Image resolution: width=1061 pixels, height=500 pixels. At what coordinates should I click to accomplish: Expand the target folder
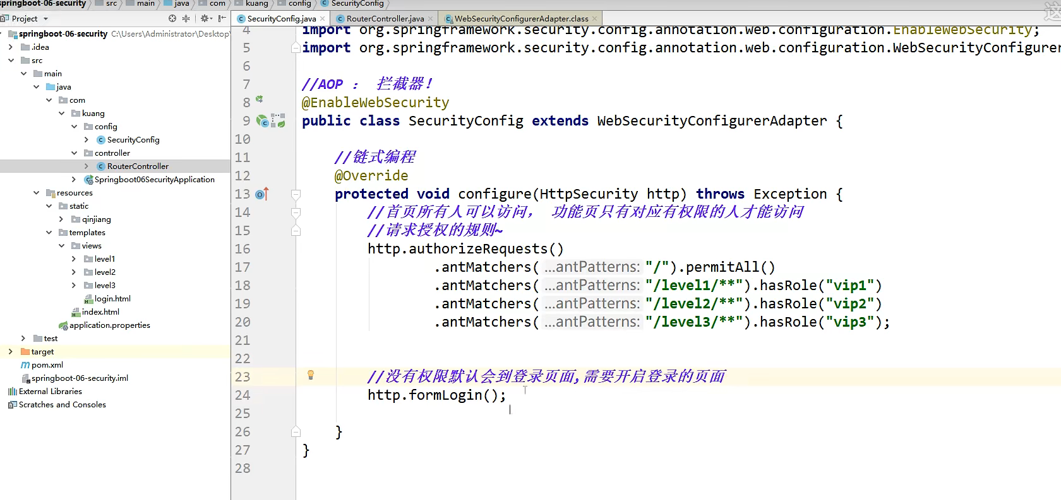click(x=11, y=352)
